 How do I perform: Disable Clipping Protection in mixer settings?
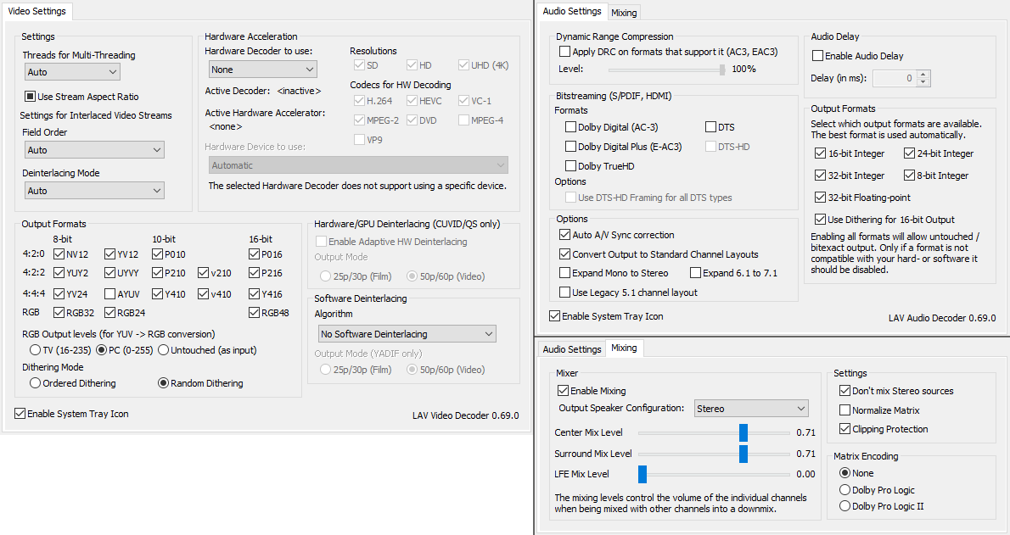(844, 429)
